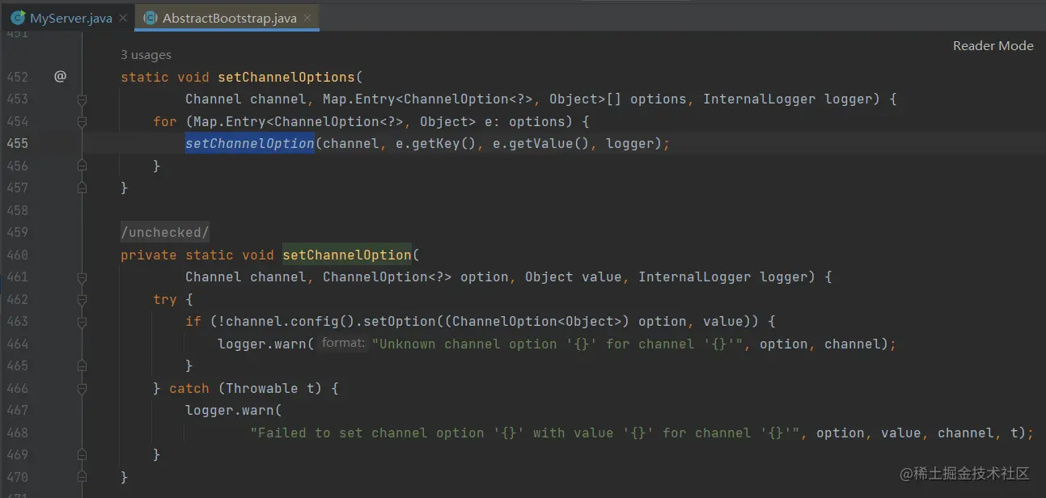Click 'e.getKey()' on line 455
This screenshot has width=1046, height=498.
coord(436,144)
